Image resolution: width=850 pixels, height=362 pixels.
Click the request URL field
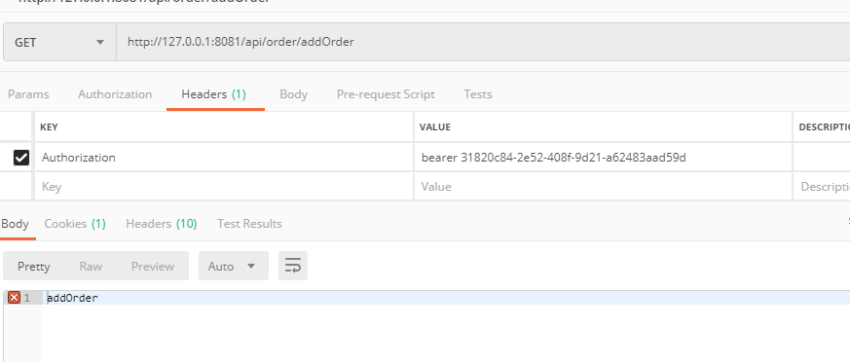coord(483,42)
